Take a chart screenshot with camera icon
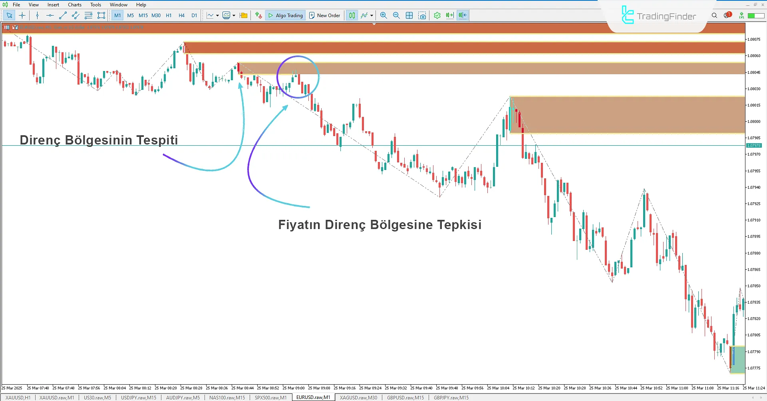Image resolution: width=767 pixels, height=401 pixels. click(422, 16)
